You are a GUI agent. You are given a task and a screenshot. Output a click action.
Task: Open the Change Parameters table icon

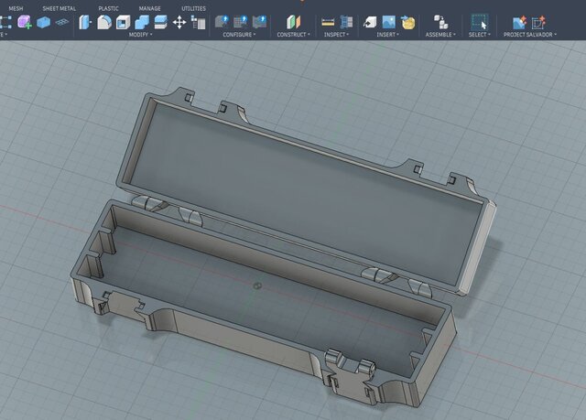point(198,22)
